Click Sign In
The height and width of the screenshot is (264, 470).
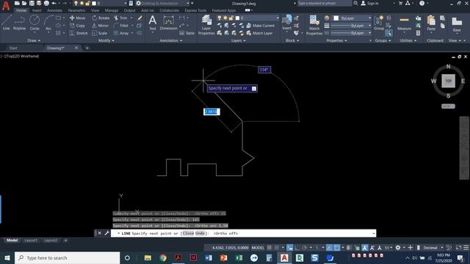(x=370, y=3)
